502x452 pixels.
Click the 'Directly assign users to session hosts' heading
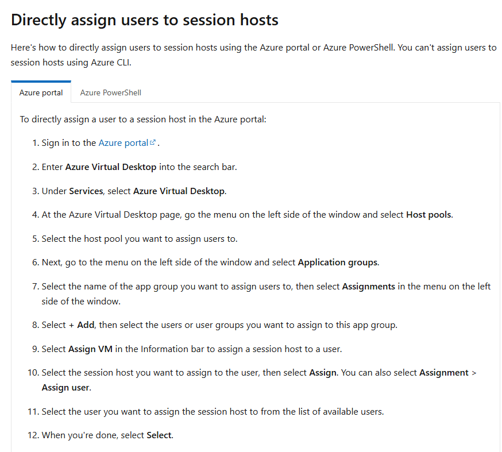[x=145, y=20]
